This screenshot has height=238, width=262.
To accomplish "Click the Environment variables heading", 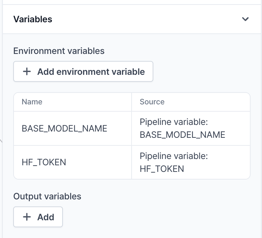I will [59, 51].
